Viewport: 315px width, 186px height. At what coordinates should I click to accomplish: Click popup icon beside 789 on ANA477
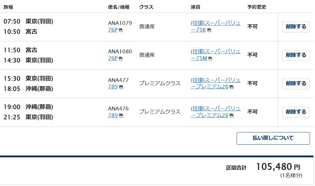tap(121, 87)
